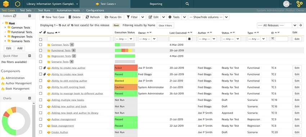The height and width of the screenshot is (137, 306).
Task: Click the Charts panel vertical scrollbar
Action: tap(33, 119)
